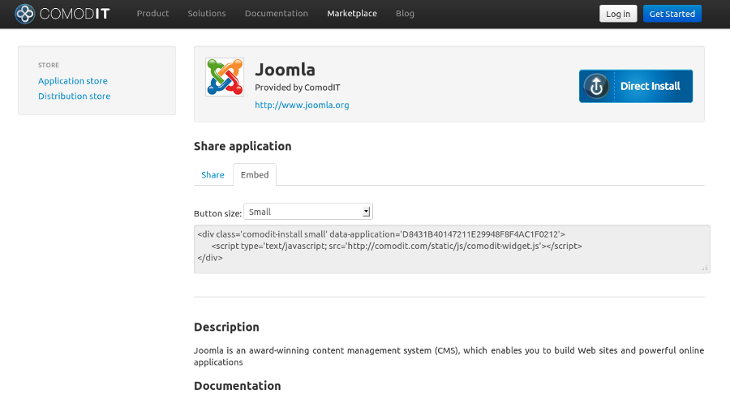Screen dimensions: 730x403
Task: Click the 'Description' heading
Action: pos(226,327)
